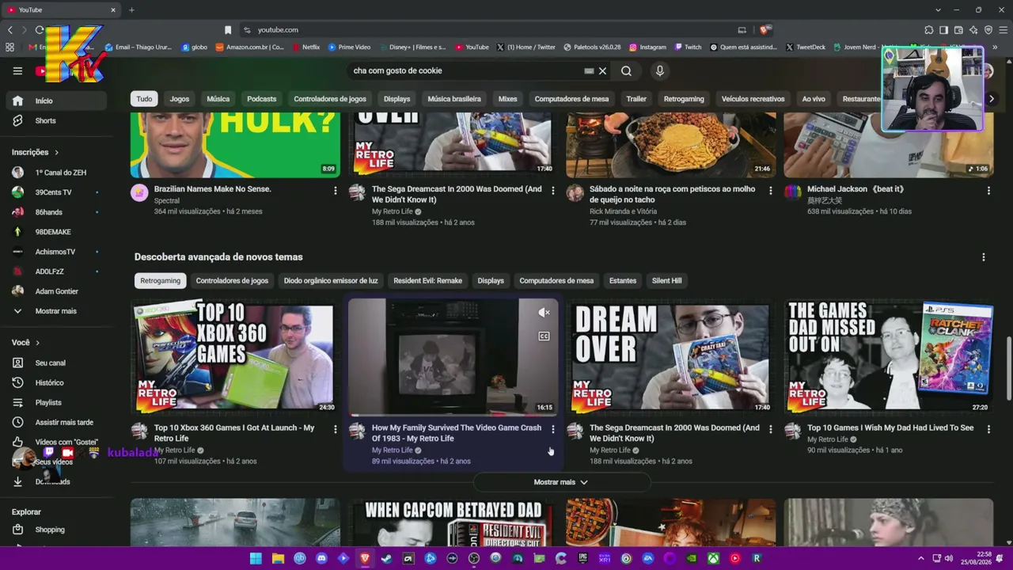Open the bookmarks bar apps grid icon

(9, 47)
